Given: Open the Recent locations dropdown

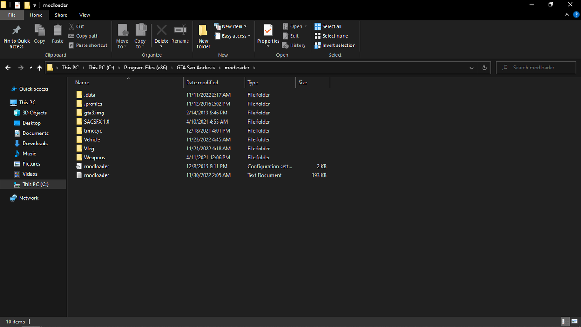Looking at the screenshot, I should tap(31, 68).
